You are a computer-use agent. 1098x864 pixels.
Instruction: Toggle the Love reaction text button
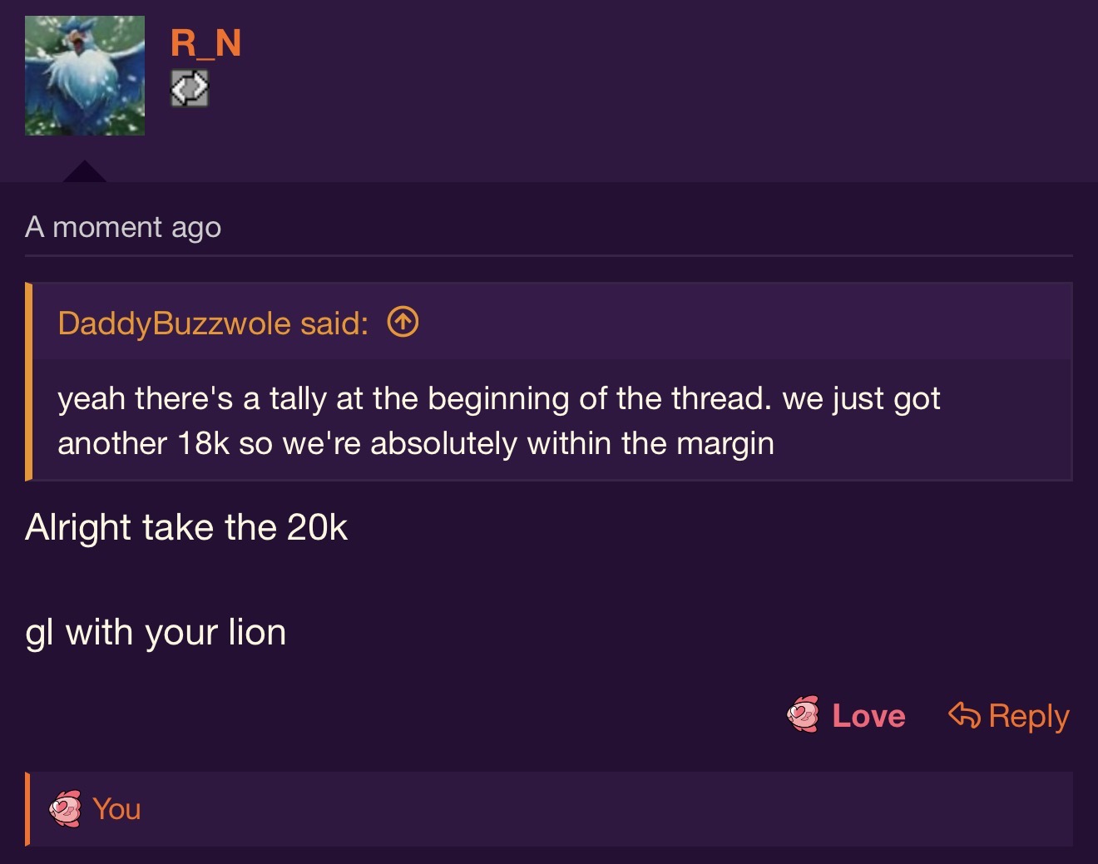(x=868, y=716)
